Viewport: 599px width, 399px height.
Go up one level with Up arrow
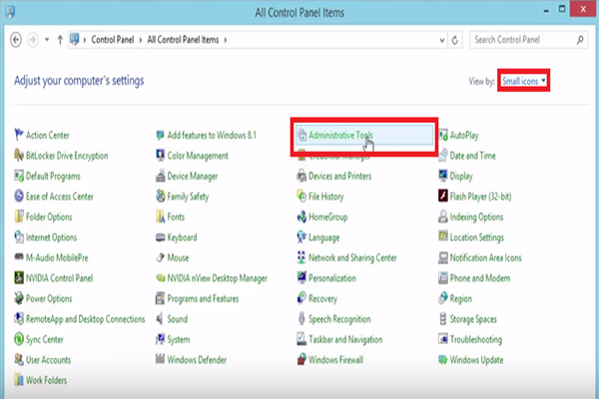click(x=60, y=40)
